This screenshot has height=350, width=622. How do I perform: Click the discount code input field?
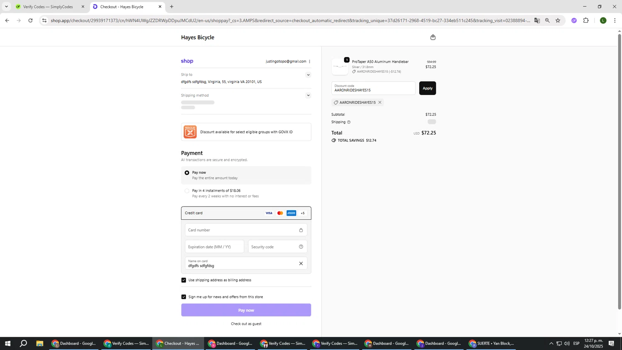click(373, 88)
